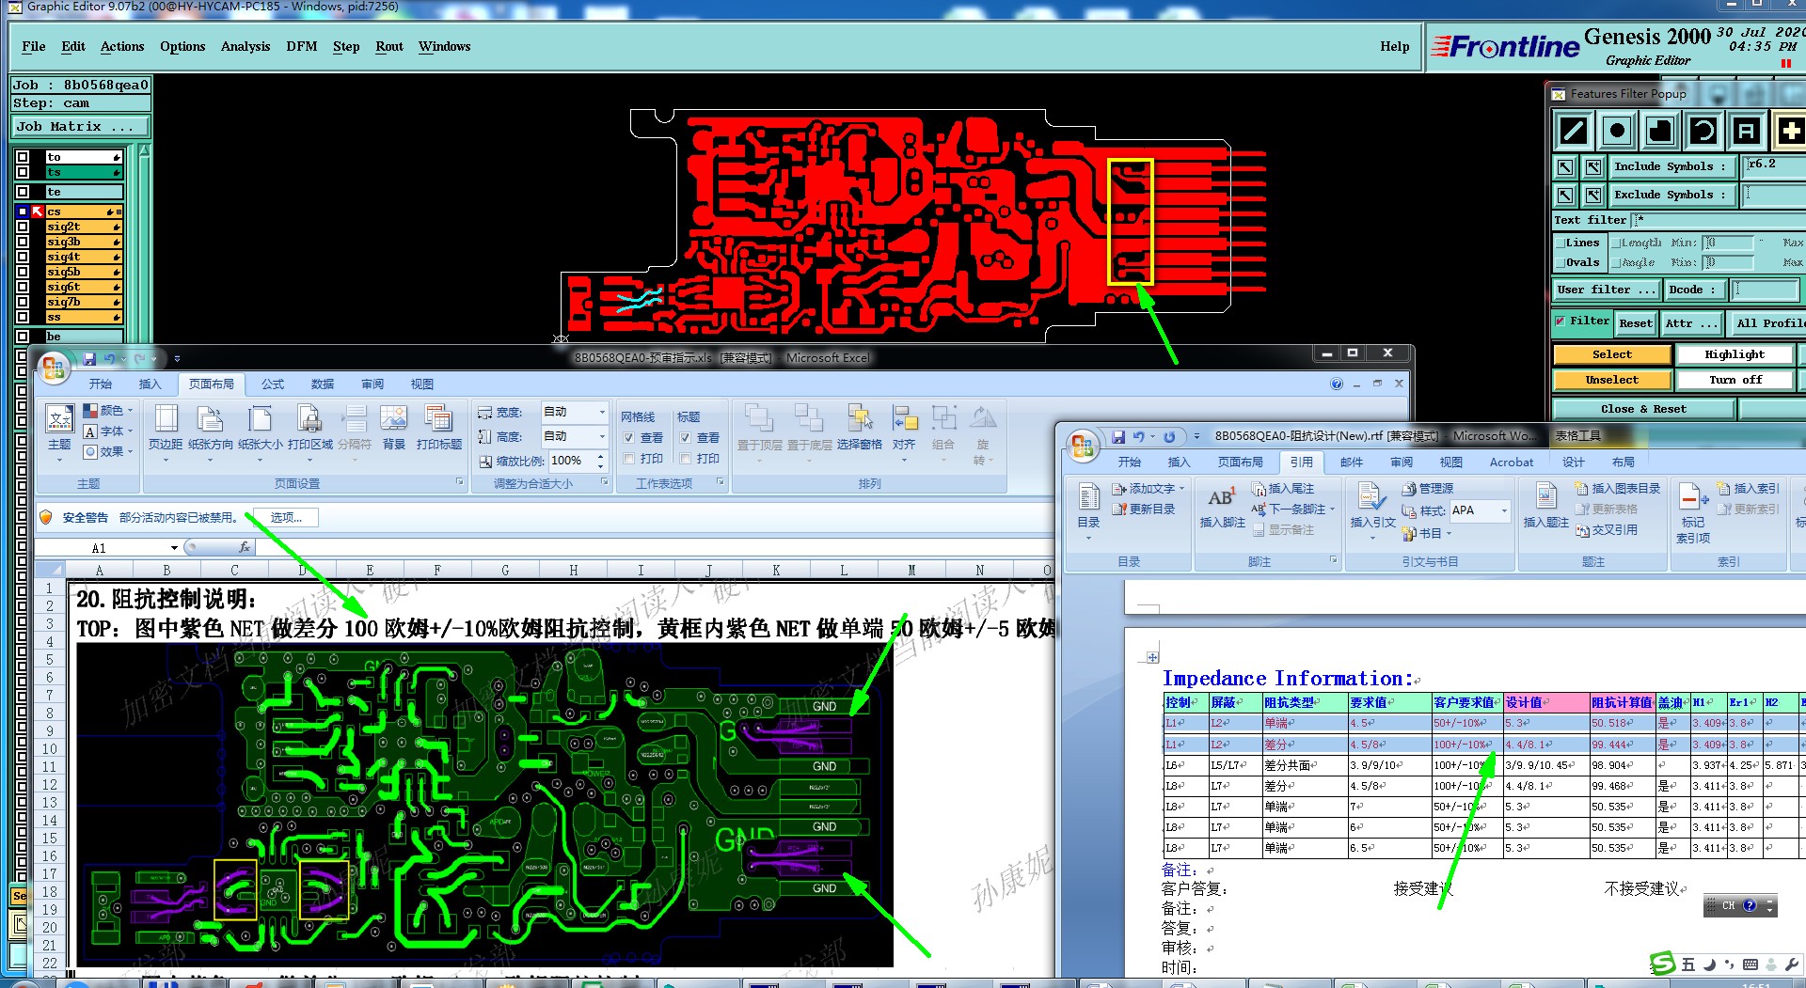Viewport: 1806px width, 988px height.
Task: Expand Word Next Footnote (下一条脚注) dropdown
Action: click(x=1332, y=510)
